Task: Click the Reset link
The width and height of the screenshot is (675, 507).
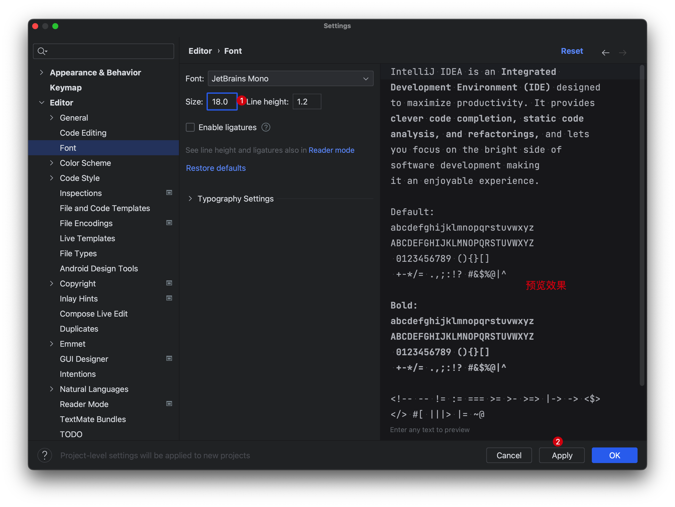Action: tap(571, 51)
